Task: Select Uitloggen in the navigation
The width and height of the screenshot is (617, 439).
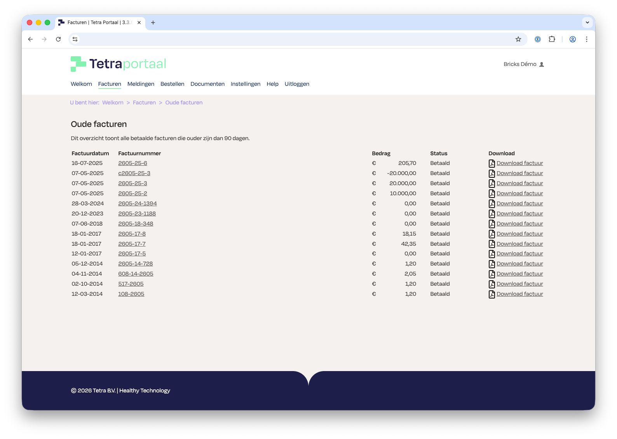Action: [297, 84]
